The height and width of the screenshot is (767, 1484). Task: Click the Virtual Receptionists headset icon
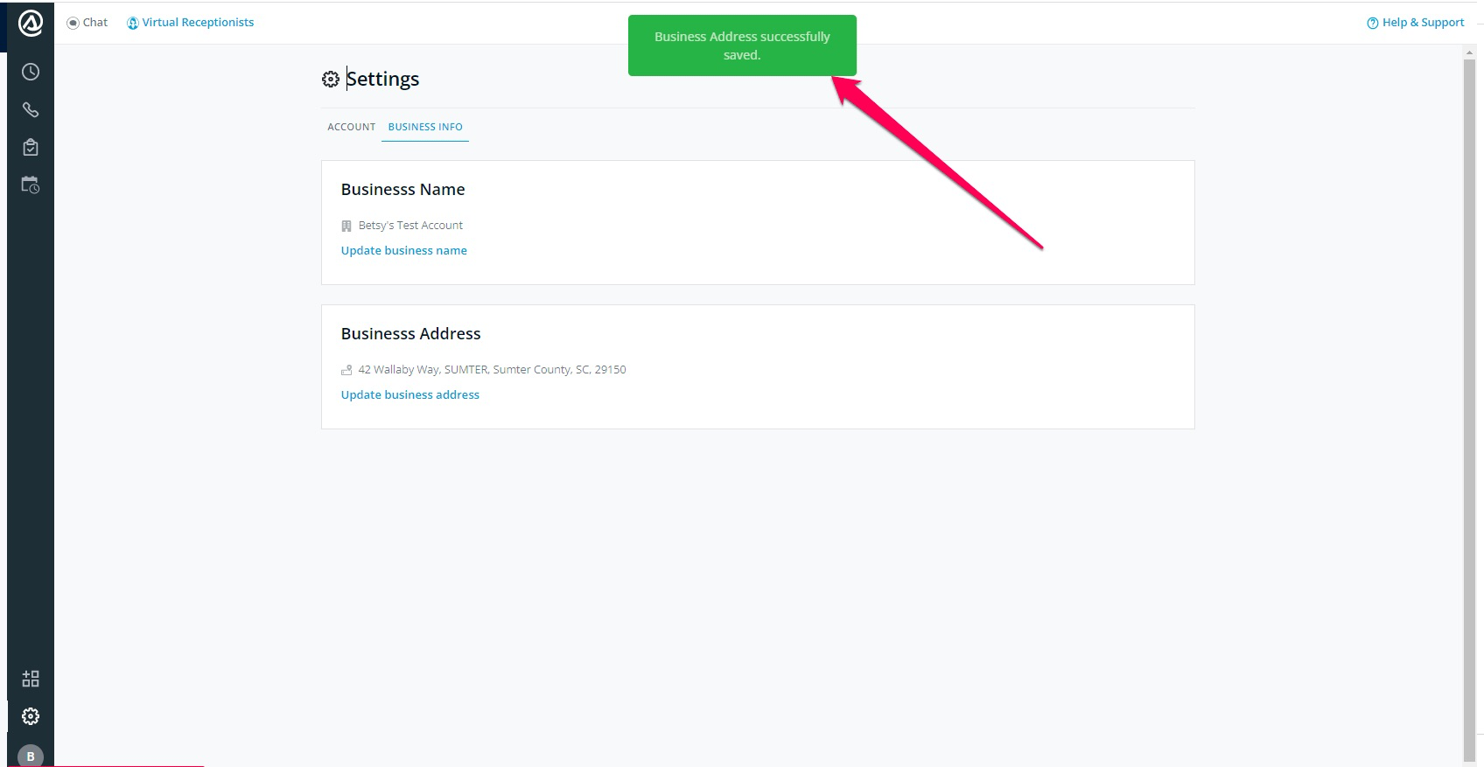pyautogui.click(x=133, y=23)
